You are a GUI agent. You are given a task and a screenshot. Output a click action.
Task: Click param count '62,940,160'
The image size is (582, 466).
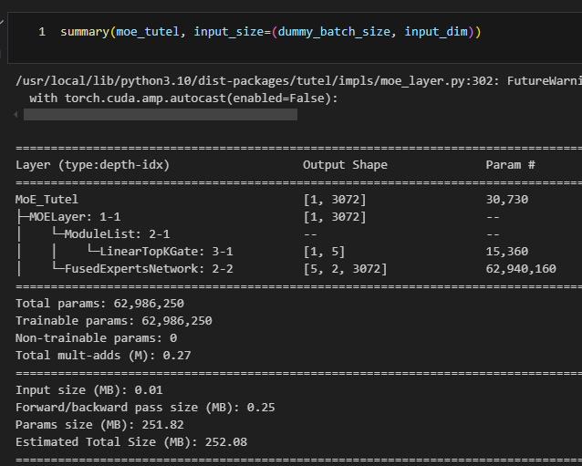(x=521, y=269)
